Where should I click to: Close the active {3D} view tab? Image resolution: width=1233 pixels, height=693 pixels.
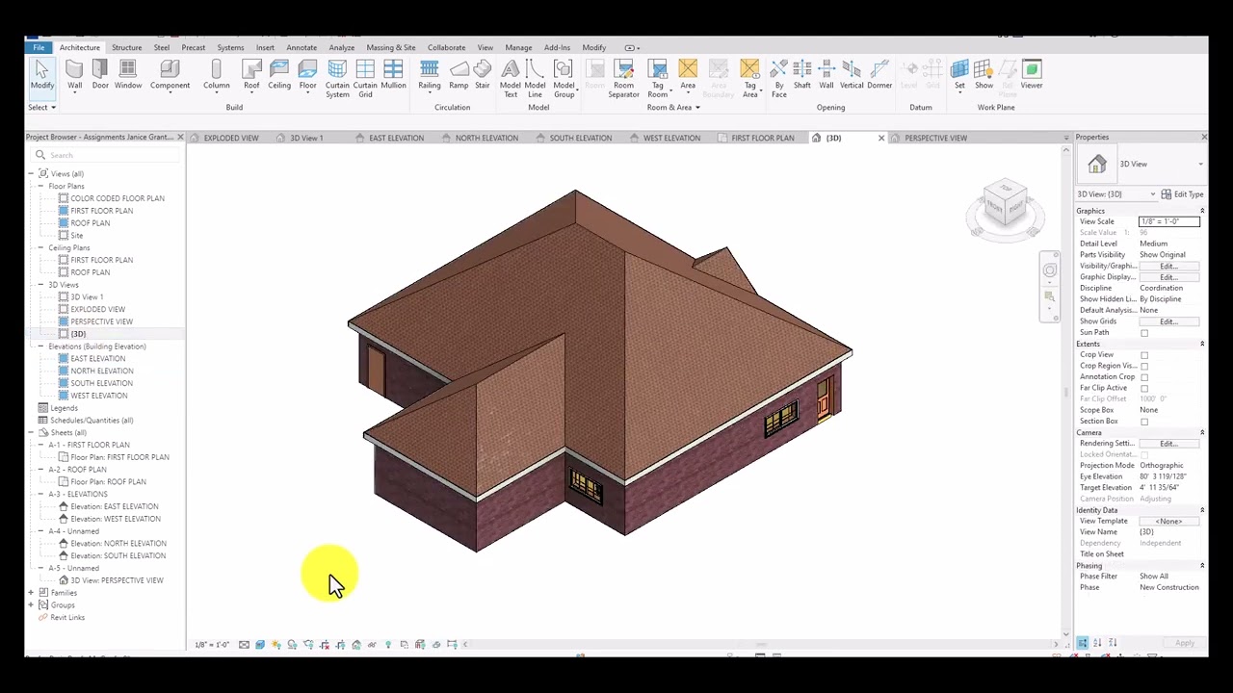(x=880, y=138)
